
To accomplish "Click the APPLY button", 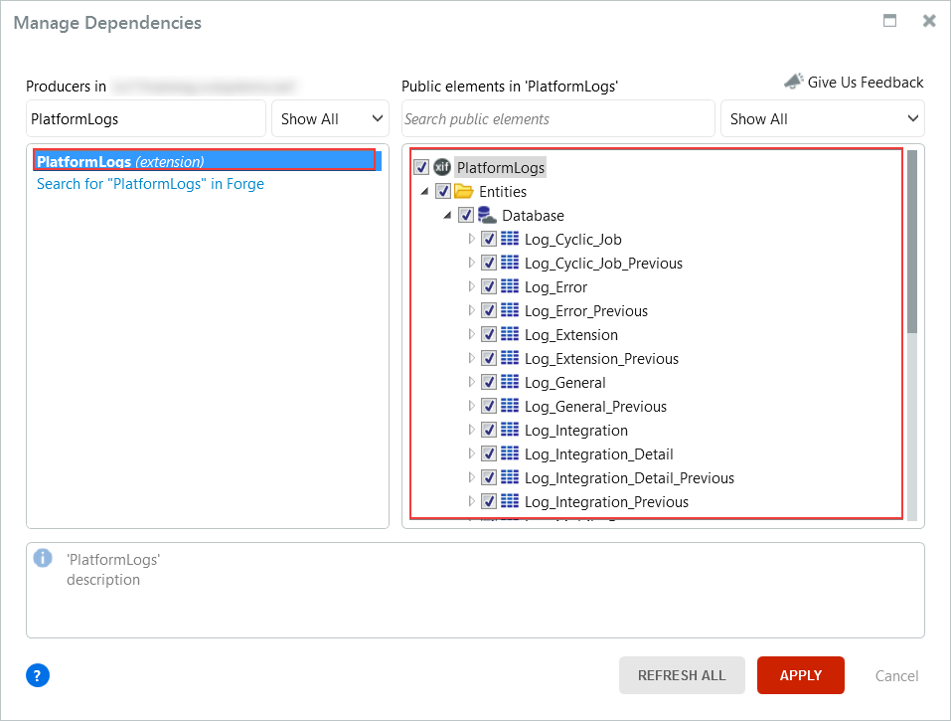I will (x=800, y=675).
